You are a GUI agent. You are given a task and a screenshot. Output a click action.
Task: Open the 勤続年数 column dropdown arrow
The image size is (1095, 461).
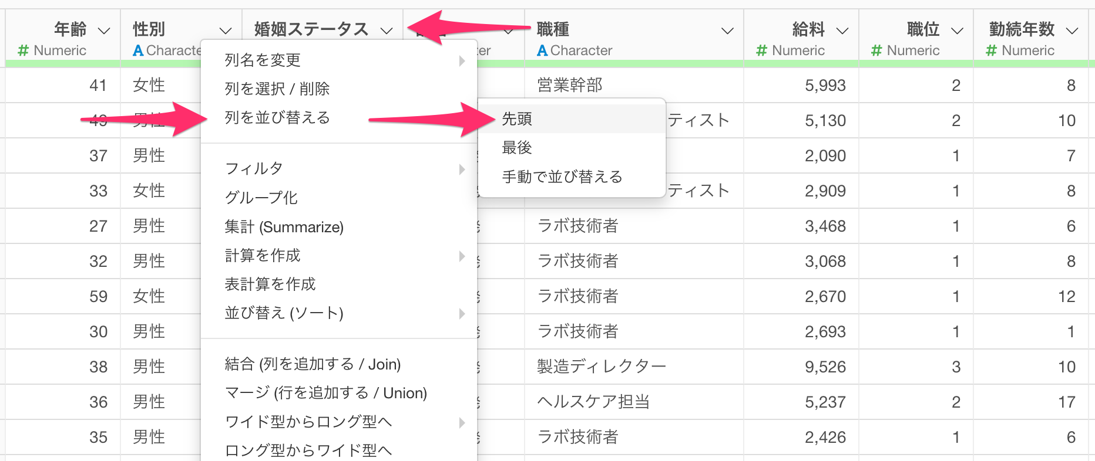[1072, 30]
